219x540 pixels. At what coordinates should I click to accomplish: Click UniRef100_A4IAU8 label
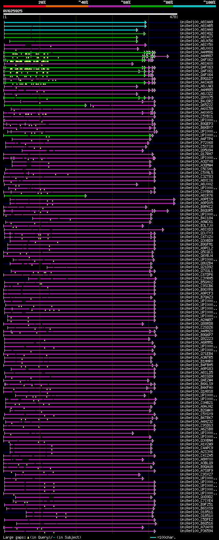pos(196,82)
